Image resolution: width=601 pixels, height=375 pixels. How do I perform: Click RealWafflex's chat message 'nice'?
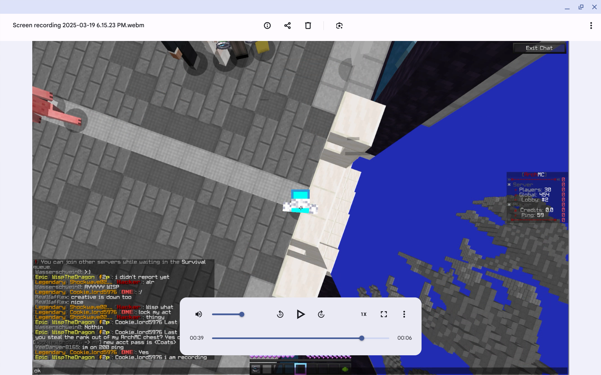[x=77, y=302]
